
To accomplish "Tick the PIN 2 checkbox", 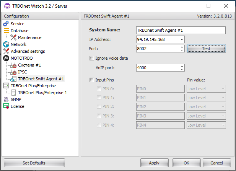I will tap(99, 106).
